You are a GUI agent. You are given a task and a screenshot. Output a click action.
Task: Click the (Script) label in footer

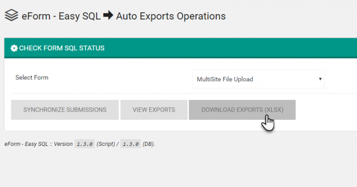106,144
